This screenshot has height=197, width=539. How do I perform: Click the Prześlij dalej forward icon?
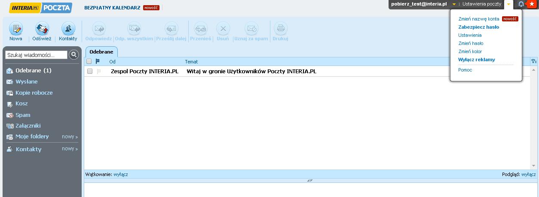[171, 29]
